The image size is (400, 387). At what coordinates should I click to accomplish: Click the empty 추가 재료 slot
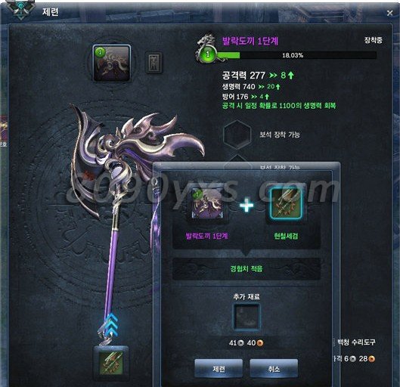pyautogui.click(x=247, y=316)
